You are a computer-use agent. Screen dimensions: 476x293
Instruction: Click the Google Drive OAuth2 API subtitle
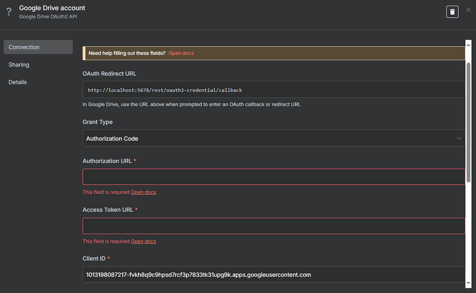pyautogui.click(x=47, y=17)
